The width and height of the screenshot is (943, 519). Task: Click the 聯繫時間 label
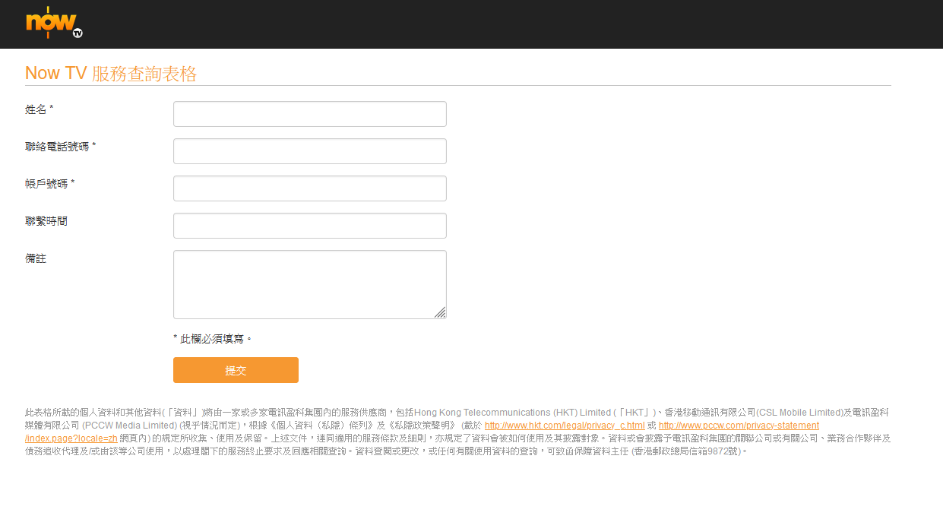[46, 221]
